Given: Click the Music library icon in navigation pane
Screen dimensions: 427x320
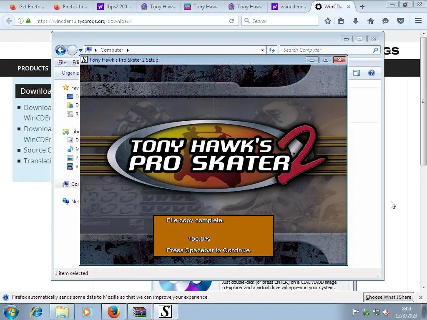Looking at the screenshot, I should click(70, 149).
